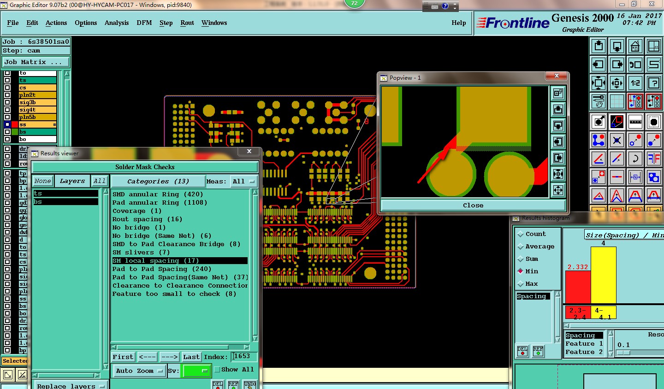
Task: Select the Max radio option
Action: 521,284
